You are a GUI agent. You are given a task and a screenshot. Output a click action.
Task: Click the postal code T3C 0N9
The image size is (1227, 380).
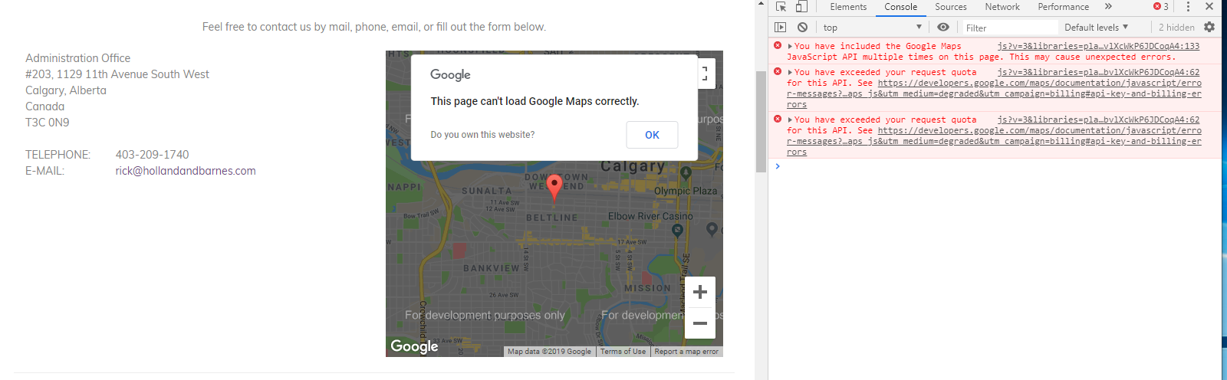[x=48, y=123]
